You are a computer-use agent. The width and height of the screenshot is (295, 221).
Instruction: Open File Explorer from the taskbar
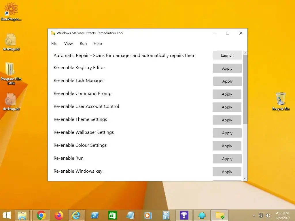(22, 215)
